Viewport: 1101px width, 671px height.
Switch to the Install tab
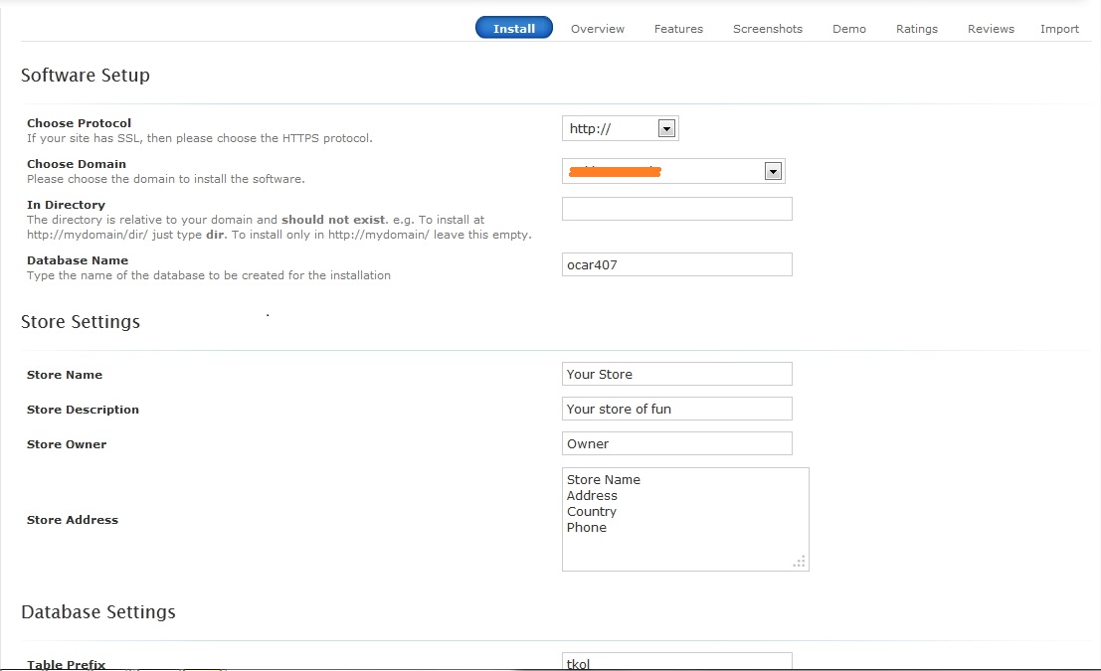pyautogui.click(x=513, y=28)
